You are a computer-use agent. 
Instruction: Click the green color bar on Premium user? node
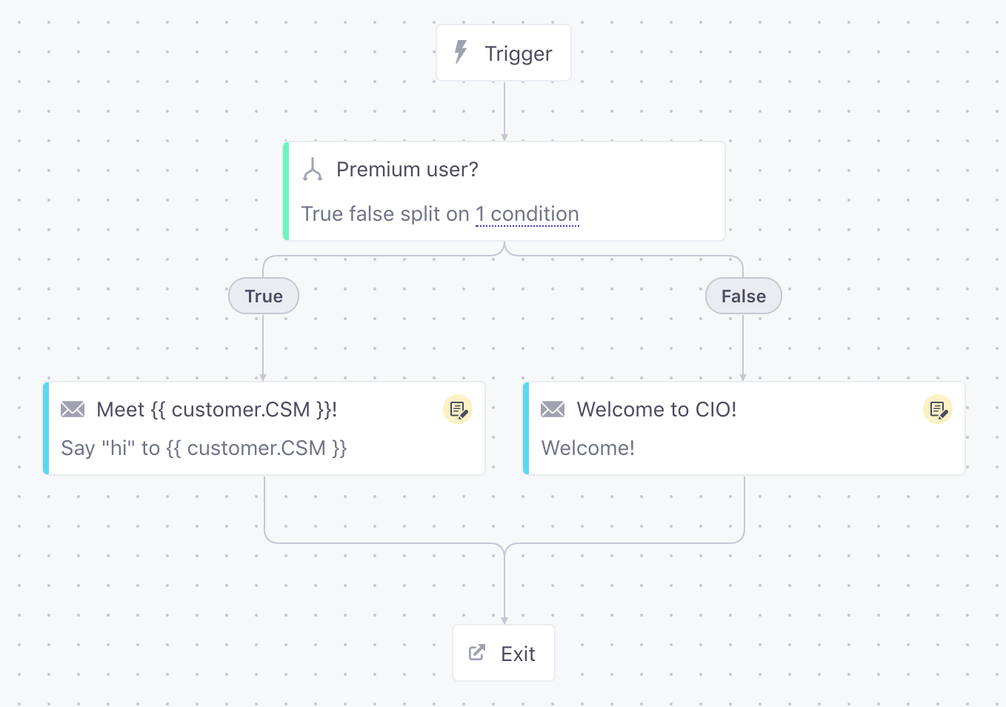286,191
